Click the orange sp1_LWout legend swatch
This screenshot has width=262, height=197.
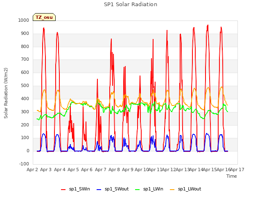pos(172,190)
